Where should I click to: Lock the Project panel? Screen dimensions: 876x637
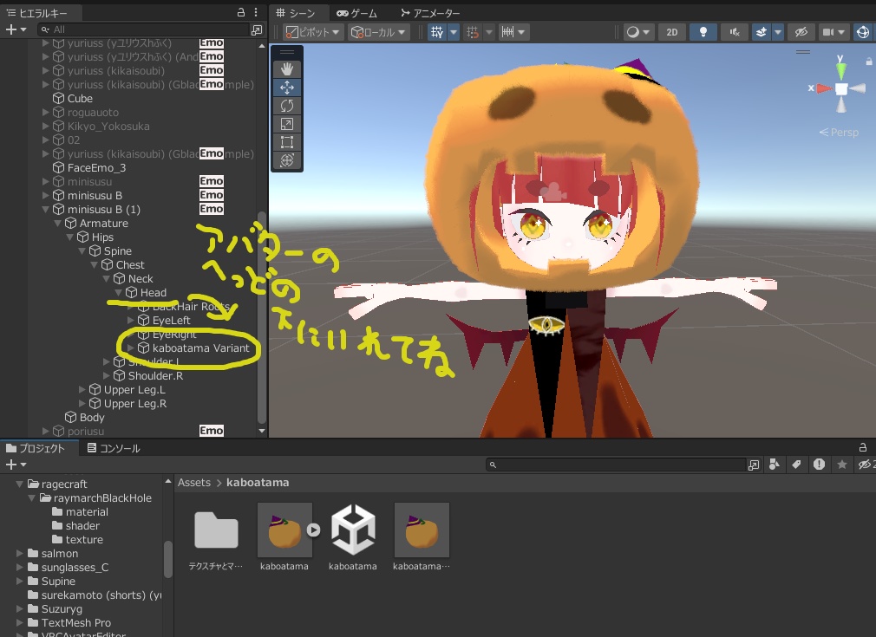tap(863, 447)
